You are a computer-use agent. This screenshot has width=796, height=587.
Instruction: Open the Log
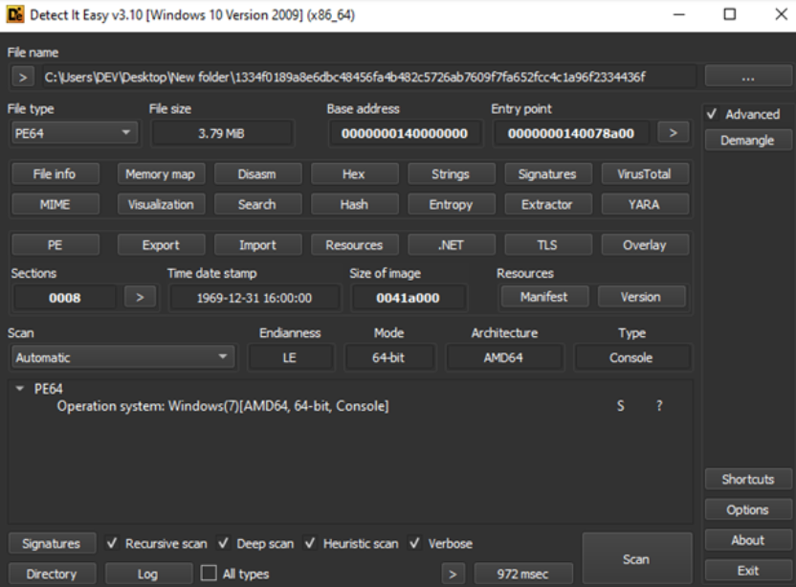148,574
